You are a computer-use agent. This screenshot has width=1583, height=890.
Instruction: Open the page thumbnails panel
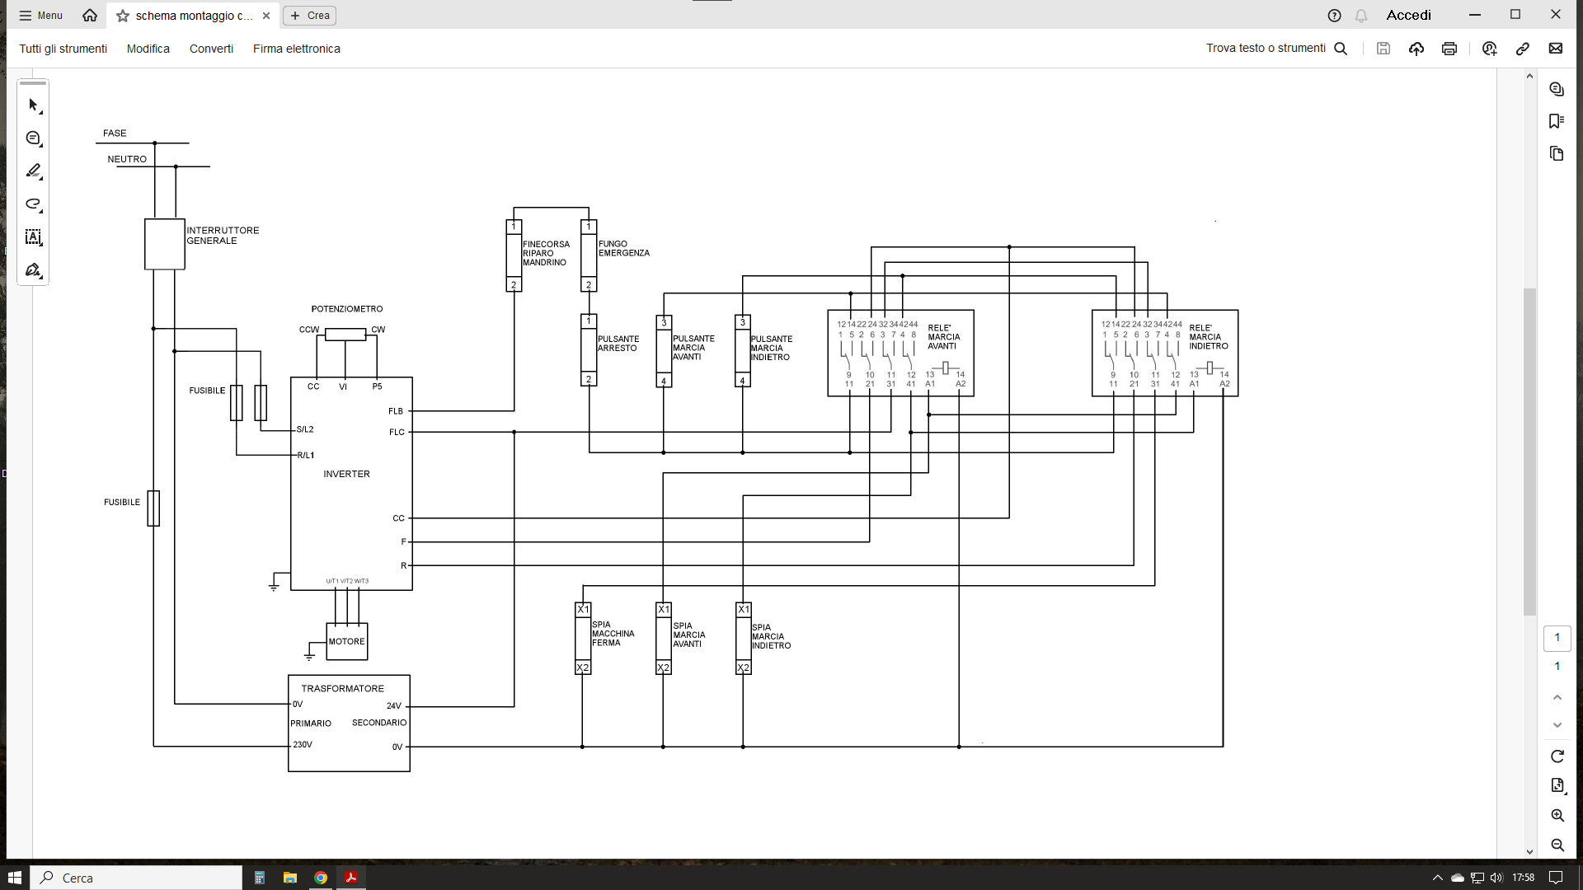(1557, 154)
